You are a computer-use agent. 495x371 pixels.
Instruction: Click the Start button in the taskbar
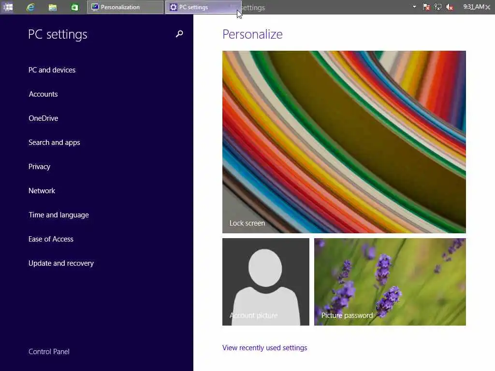pyautogui.click(x=8, y=7)
